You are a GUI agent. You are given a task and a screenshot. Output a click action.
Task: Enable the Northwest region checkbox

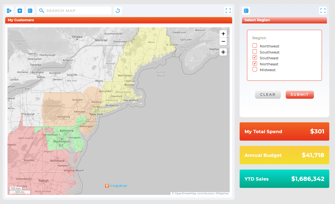pos(254,45)
